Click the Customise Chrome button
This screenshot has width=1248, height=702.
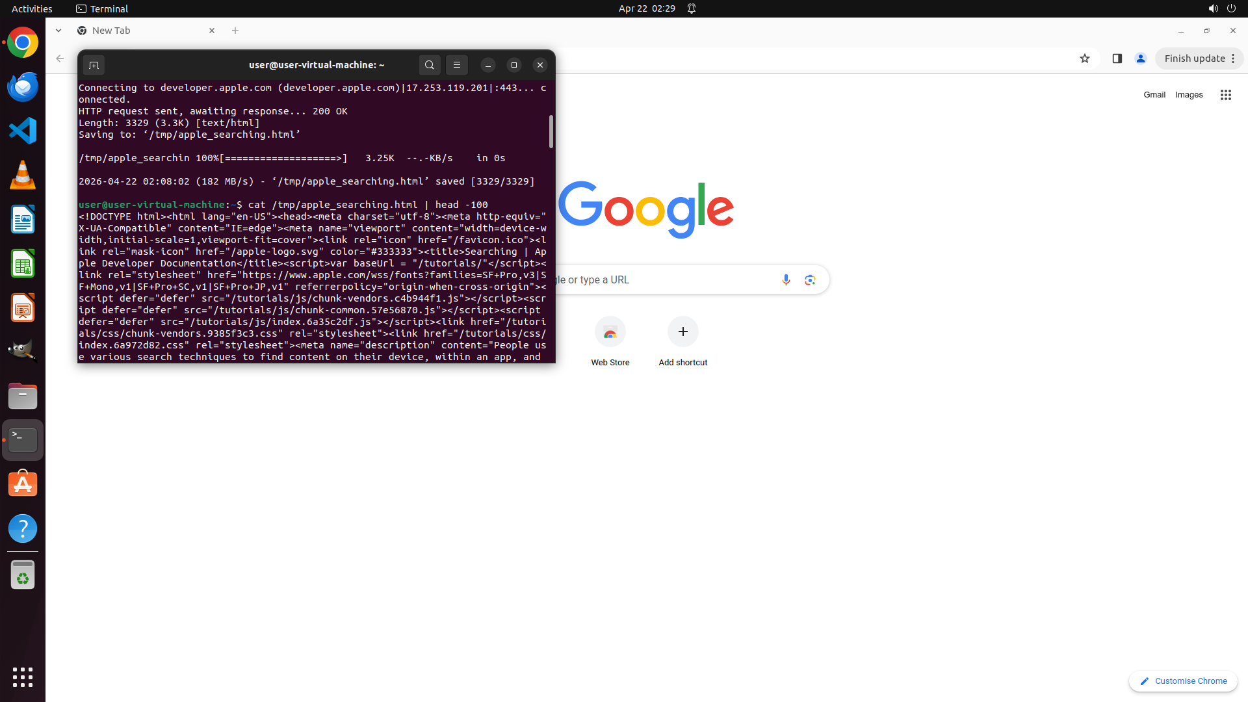pos(1183,681)
